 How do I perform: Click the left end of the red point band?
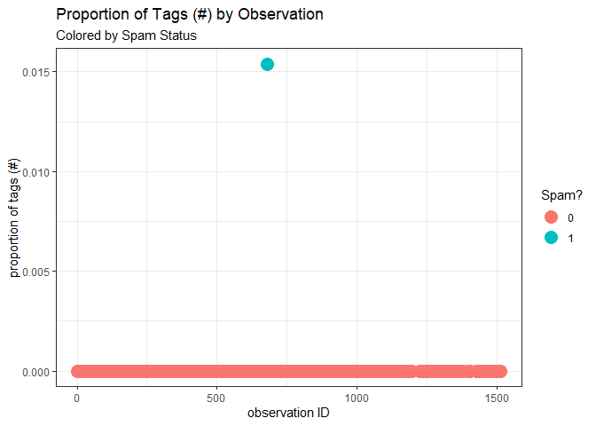[x=77, y=371]
